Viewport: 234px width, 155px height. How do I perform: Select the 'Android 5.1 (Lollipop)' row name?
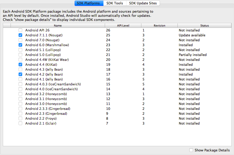tap(43, 50)
